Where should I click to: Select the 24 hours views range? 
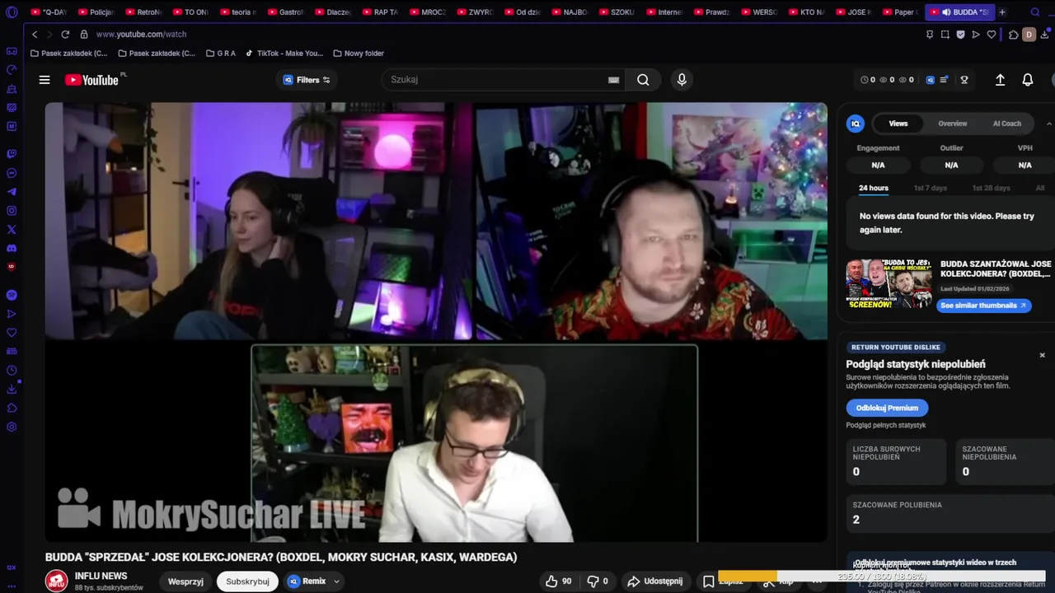point(874,188)
